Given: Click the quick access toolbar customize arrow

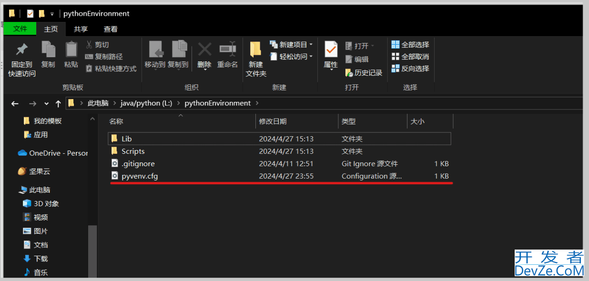Looking at the screenshot, I should pos(52,14).
